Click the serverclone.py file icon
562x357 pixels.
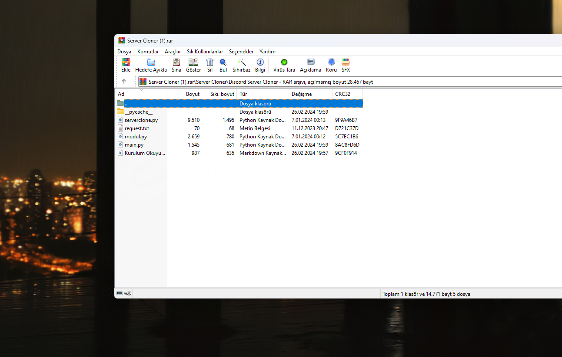click(x=120, y=120)
